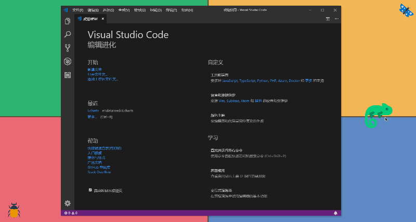Open Source Control branch icon
Viewport: 416px width, 222px height.
coord(68,48)
